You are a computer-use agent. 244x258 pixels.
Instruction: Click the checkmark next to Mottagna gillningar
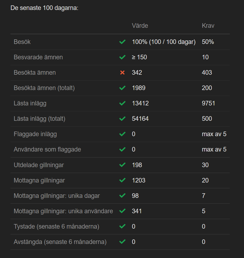[x=122, y=180]
